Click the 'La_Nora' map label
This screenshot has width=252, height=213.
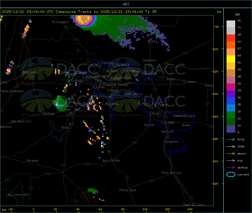[111, 71]
